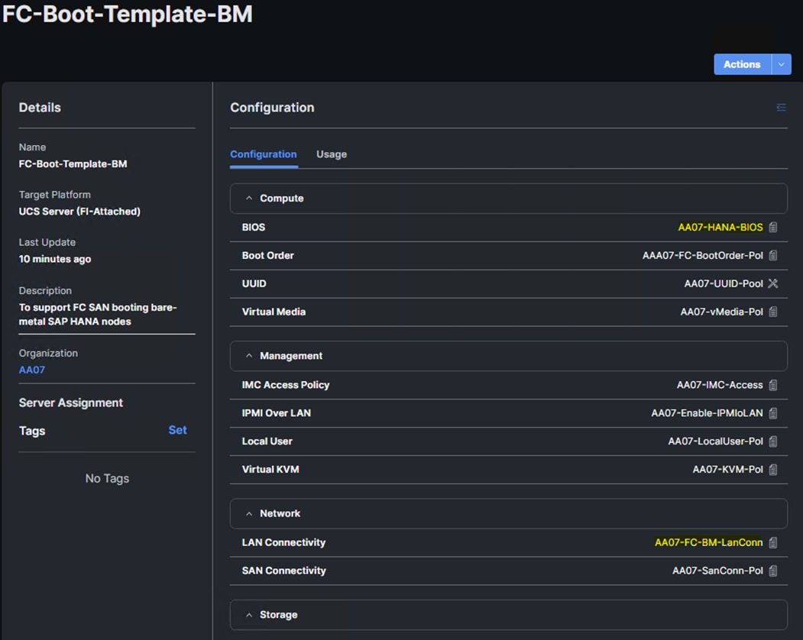Click the AA07-UUID-Pool value
Image resolution: width=803 pixels, height=640 pixels.
(724, 283)
